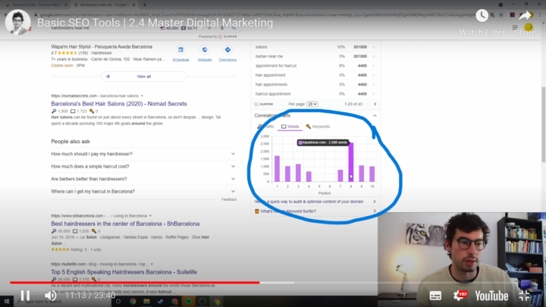Image resolution: width=546 pixels, height=307 pixels.
Task: Open Top 5 English Speaking Hairdressers result
Action: click(124, 272)
